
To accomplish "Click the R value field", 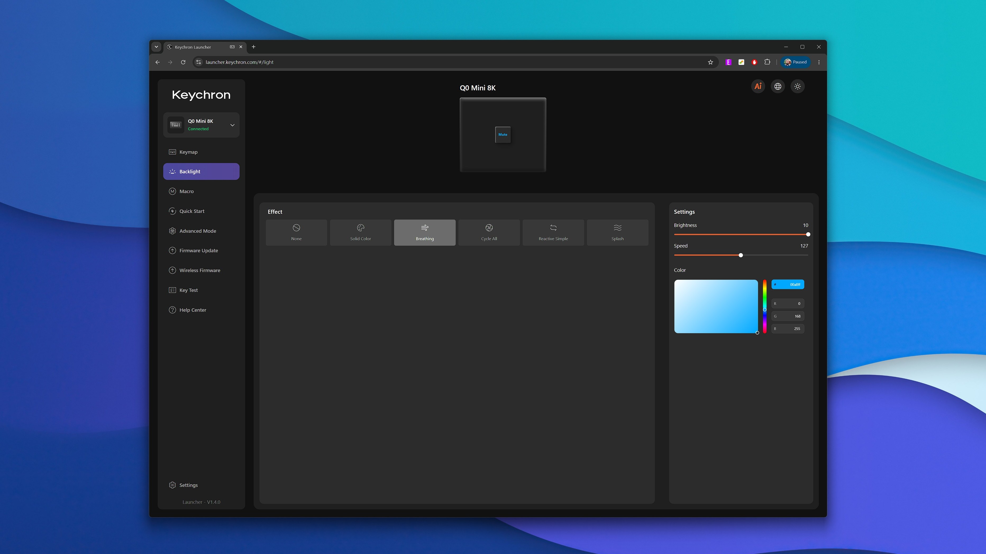I will [x=788, y=304].
